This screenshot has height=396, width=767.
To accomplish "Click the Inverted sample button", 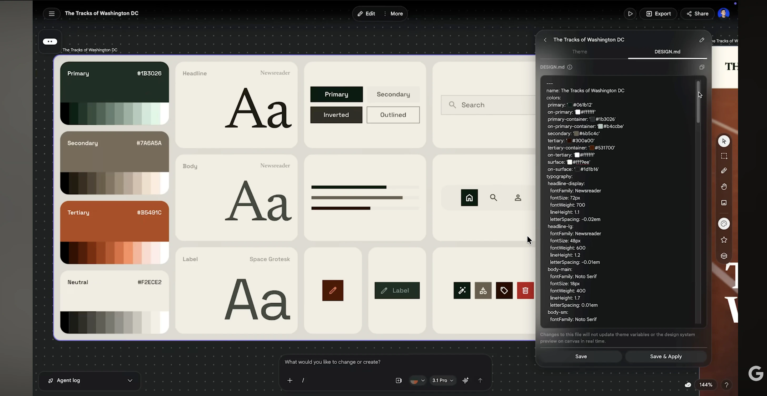I will tap(336, 115).
